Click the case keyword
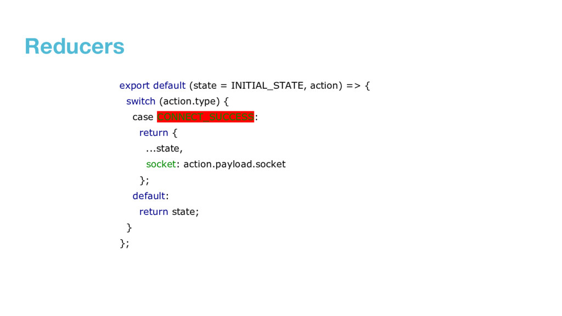 [x=143, y=117]
